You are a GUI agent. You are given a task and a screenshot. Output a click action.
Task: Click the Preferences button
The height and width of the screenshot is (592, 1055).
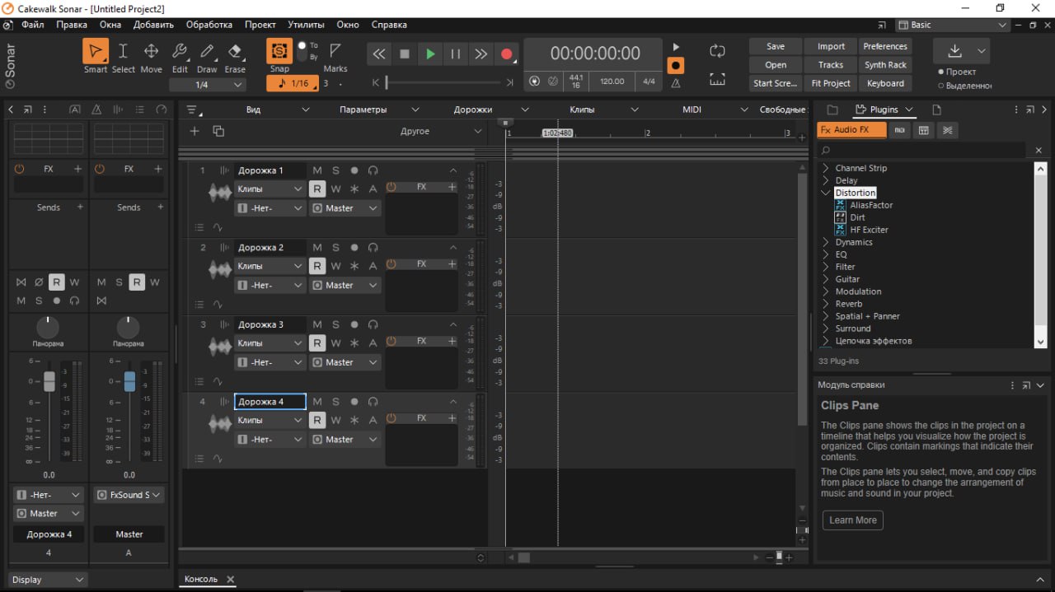(x=885, y=46)
